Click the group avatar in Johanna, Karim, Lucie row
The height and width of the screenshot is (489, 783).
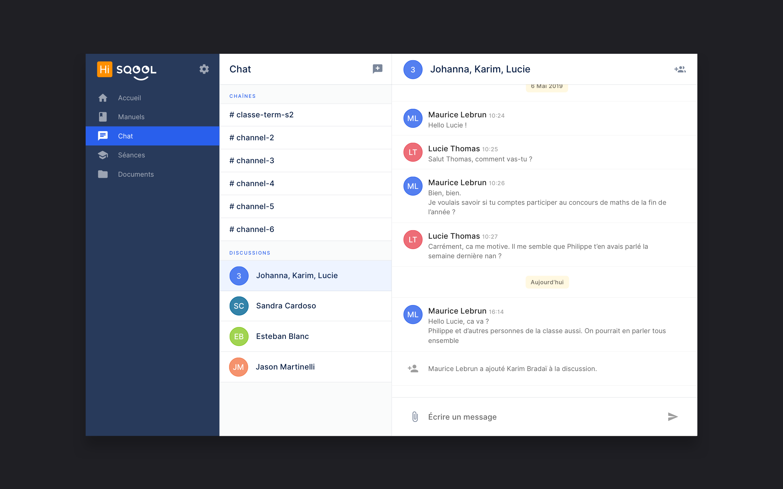coord(239,276)
